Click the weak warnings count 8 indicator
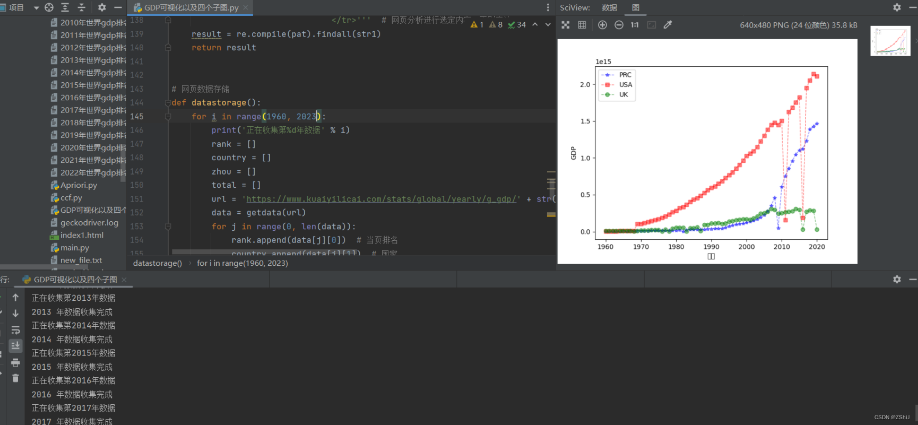Screen dimensions: 918x425 click(x=496, y=24)
